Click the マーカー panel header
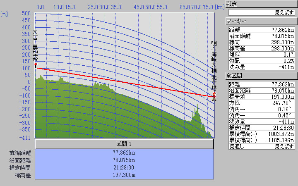The image size is (298, 186). (x=262, y=21)
